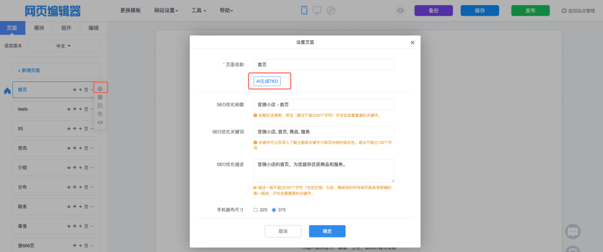Click the AI生成TKD button

[267, 81]
